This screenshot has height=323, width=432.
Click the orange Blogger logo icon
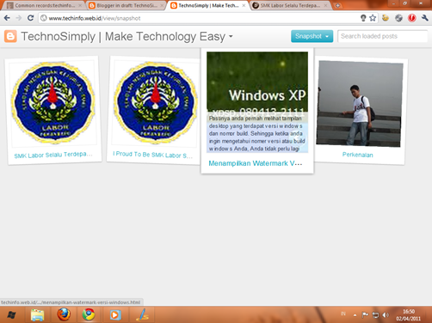click(10, 36)
